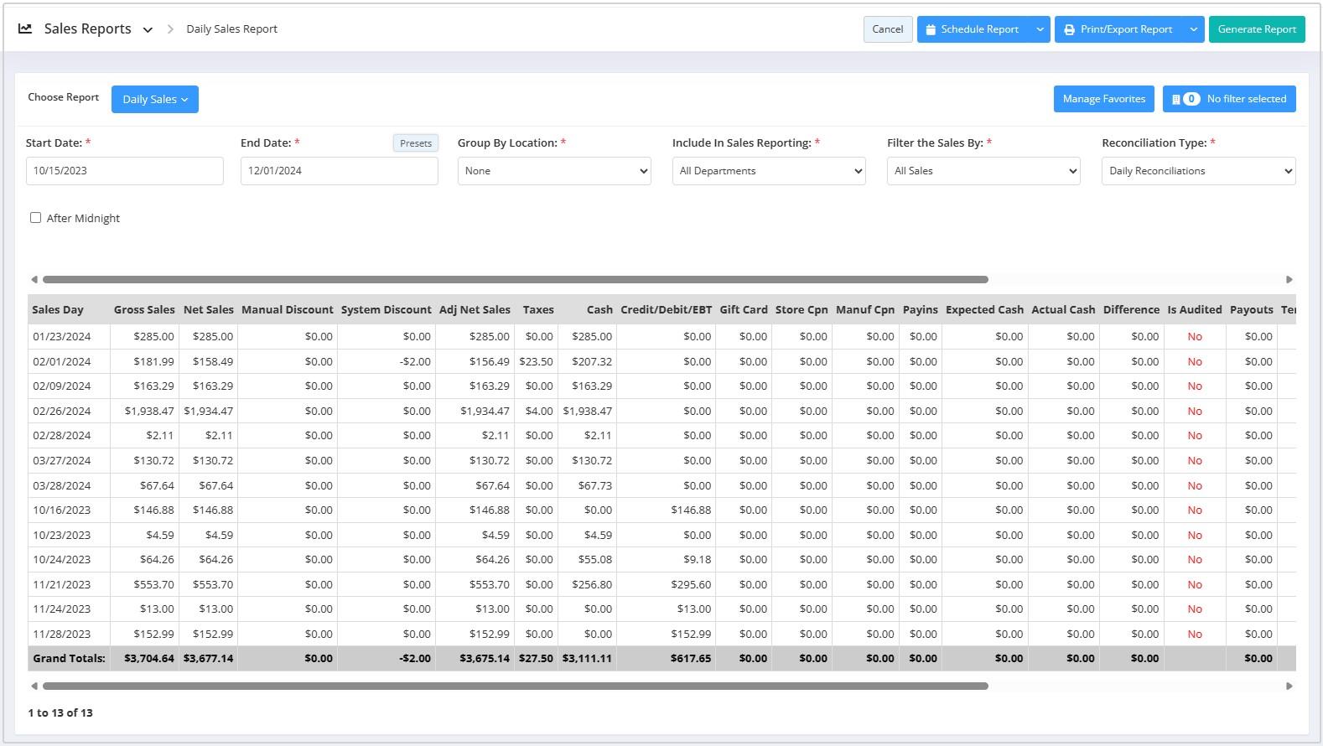Click the No filter selected button
Screen dimensions: 1323x746
pos(1229,99)
